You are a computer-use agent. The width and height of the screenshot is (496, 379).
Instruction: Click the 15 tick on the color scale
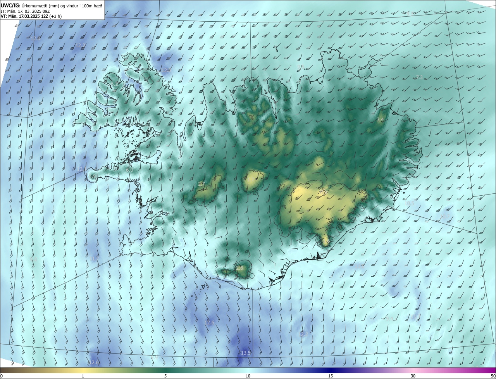point(331,376)
